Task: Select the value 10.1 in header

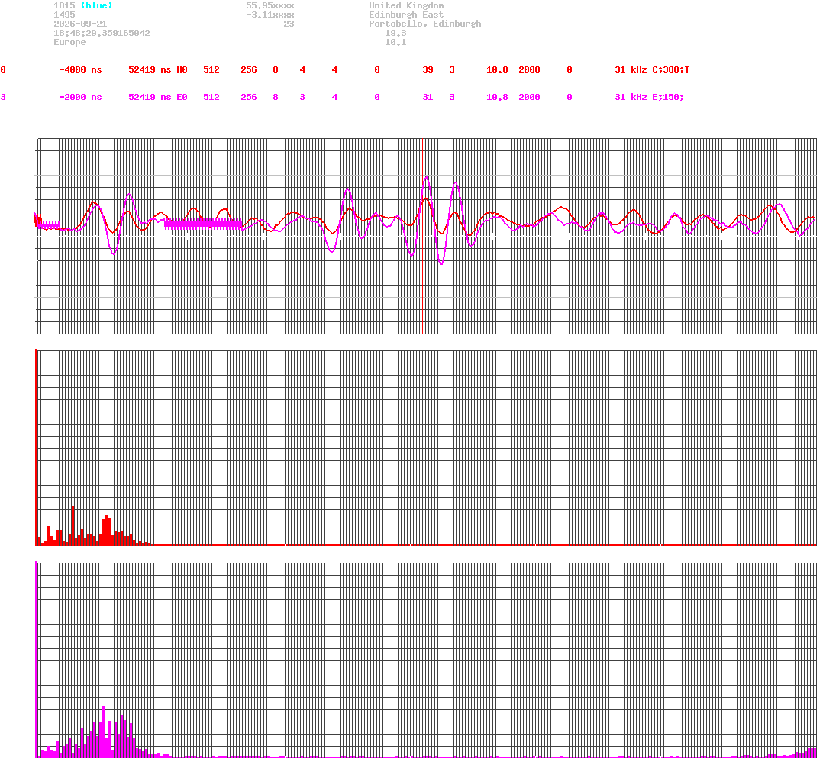Action: point(395,42)
